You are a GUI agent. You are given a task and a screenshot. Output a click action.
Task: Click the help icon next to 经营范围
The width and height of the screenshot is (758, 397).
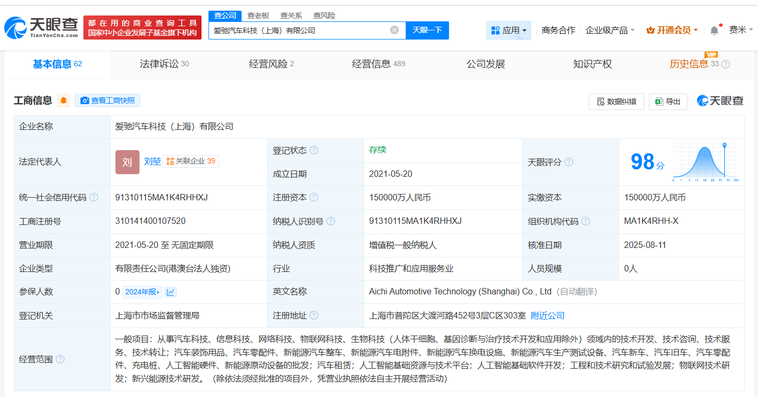pyautogui.click(x=59, y=359)
